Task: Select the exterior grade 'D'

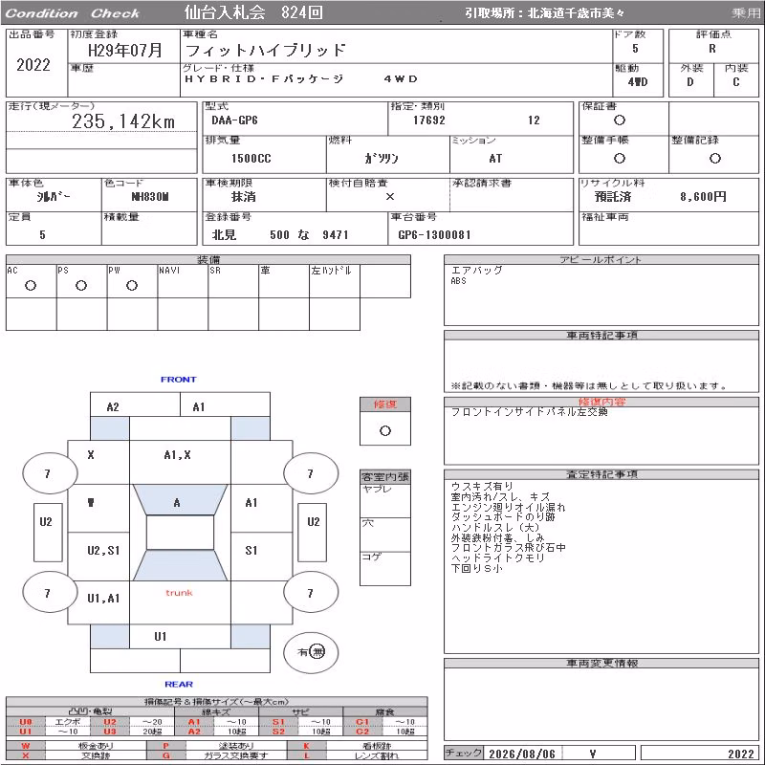Action: 689,82
